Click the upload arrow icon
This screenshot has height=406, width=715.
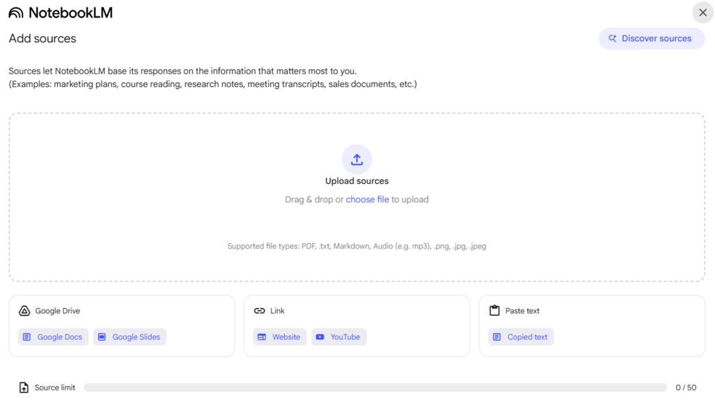[357, 159]
